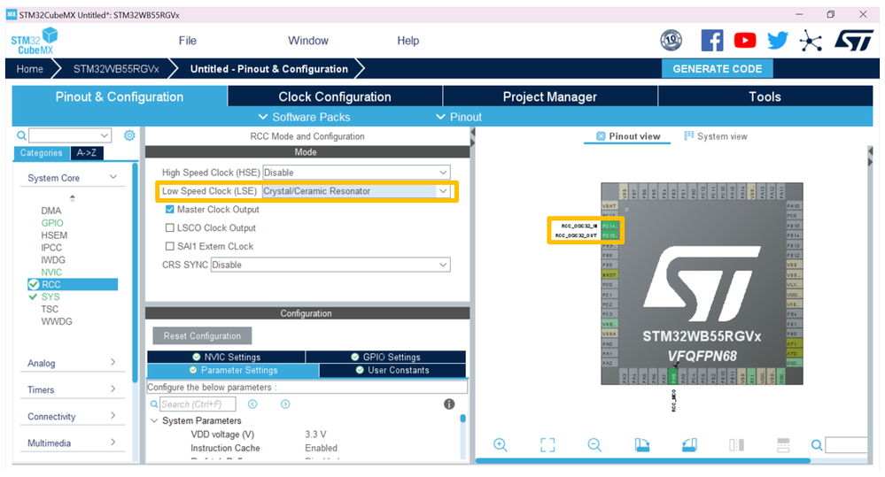885x477 pixels.
Task: Switch to the Tools tab
Action: (765, 96)
